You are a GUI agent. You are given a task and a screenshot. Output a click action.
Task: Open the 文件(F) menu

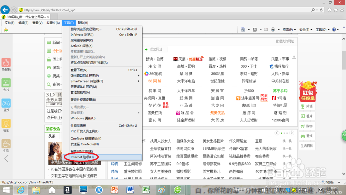[x=9, y=23]
